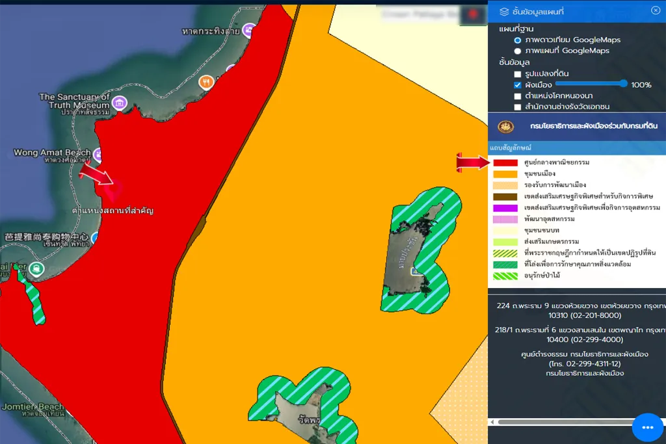Click the ผังเมือง opacity slider handle

(x=624, y=84)
